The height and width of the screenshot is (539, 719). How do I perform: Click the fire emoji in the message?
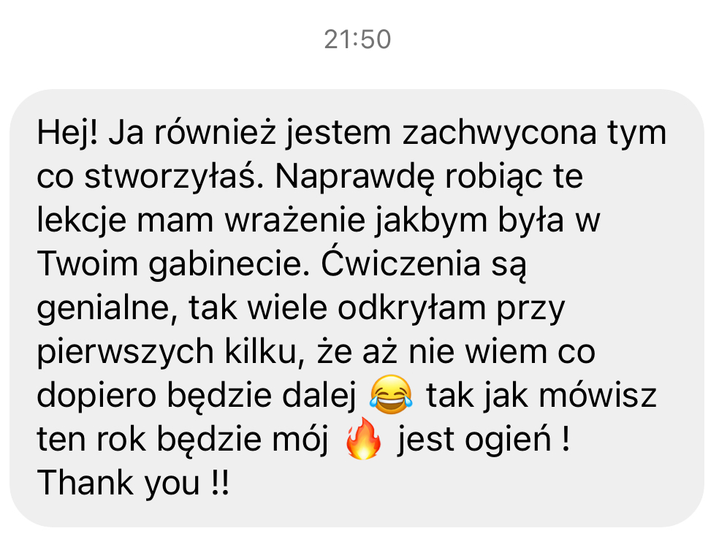click(362, 438)
